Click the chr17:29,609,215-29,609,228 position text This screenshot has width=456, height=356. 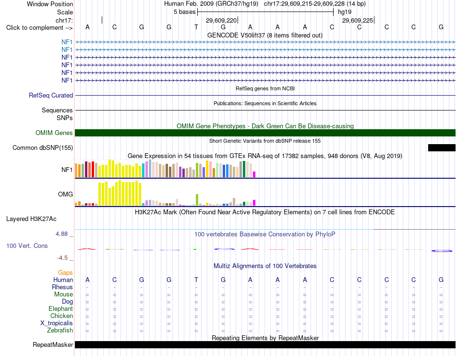(304, 4)
